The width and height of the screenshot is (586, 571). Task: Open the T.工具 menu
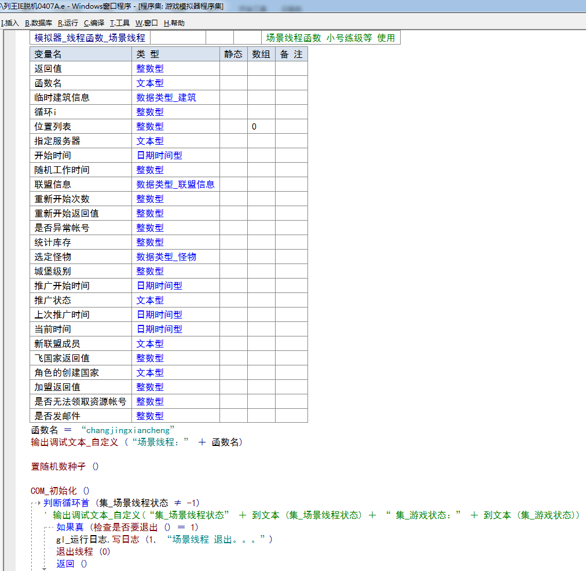tap(120, 23)
